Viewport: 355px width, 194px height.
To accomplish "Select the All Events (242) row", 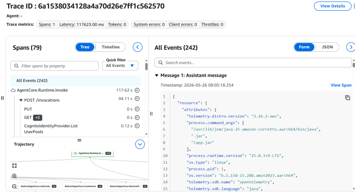I will tap(75, 80).
